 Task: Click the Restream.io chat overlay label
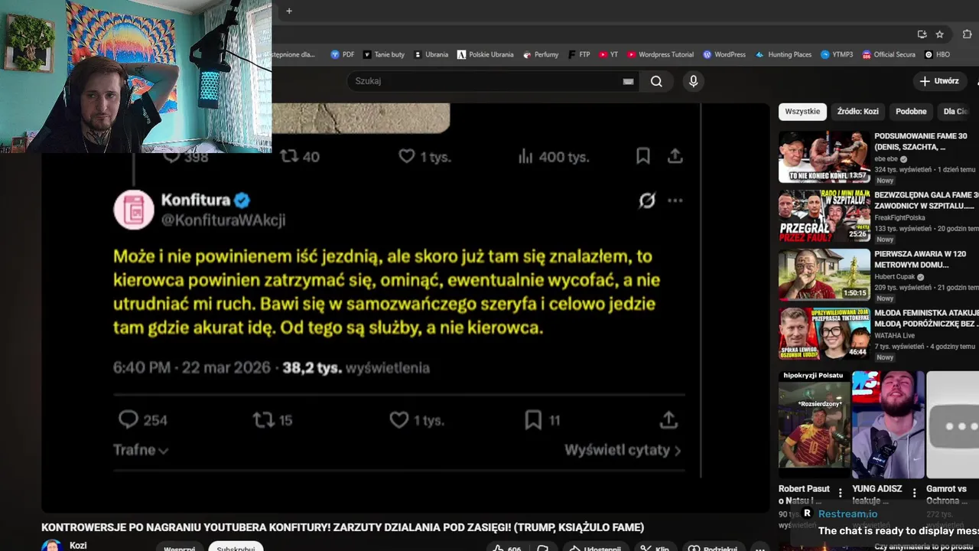[847, 514]
